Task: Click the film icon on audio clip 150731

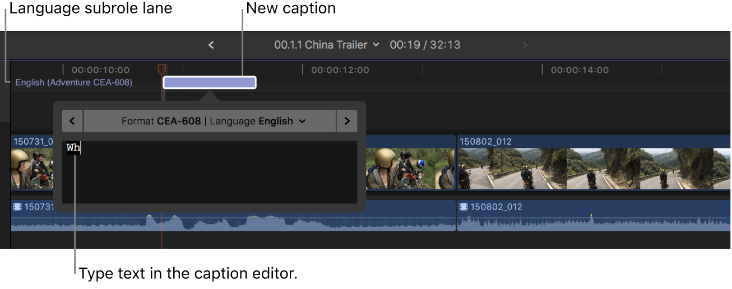Action: pyautogui.click(x=17, y=207)
